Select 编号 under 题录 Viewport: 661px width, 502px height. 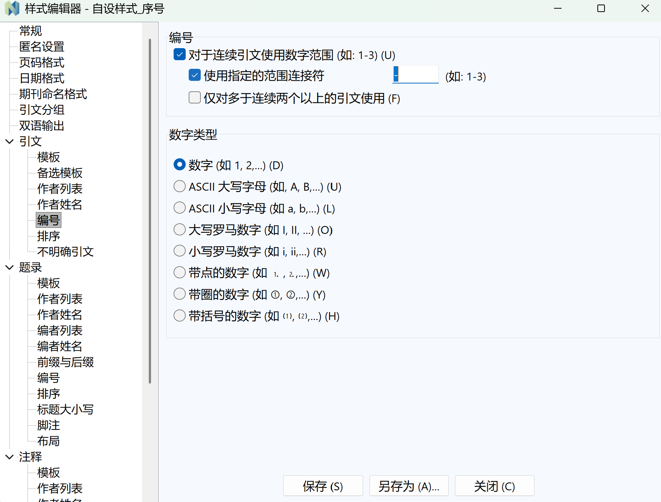[x=49, y=378]
